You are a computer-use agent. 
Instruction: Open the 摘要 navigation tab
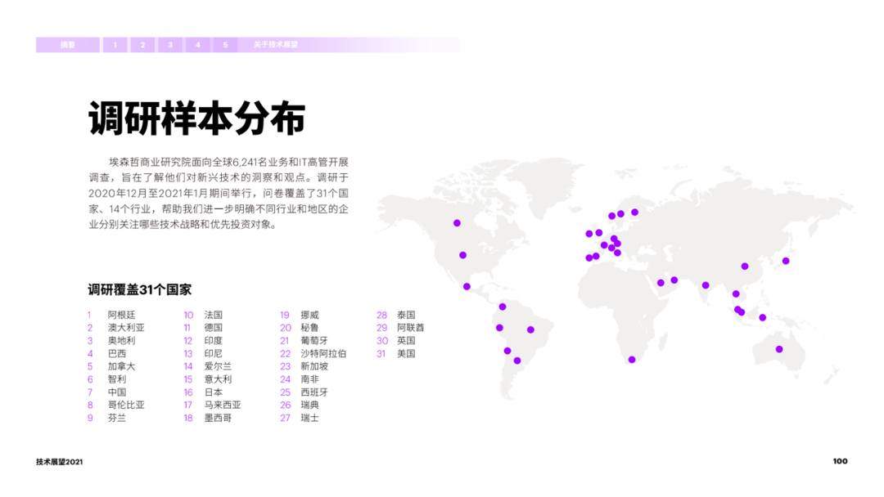[68, 45]
